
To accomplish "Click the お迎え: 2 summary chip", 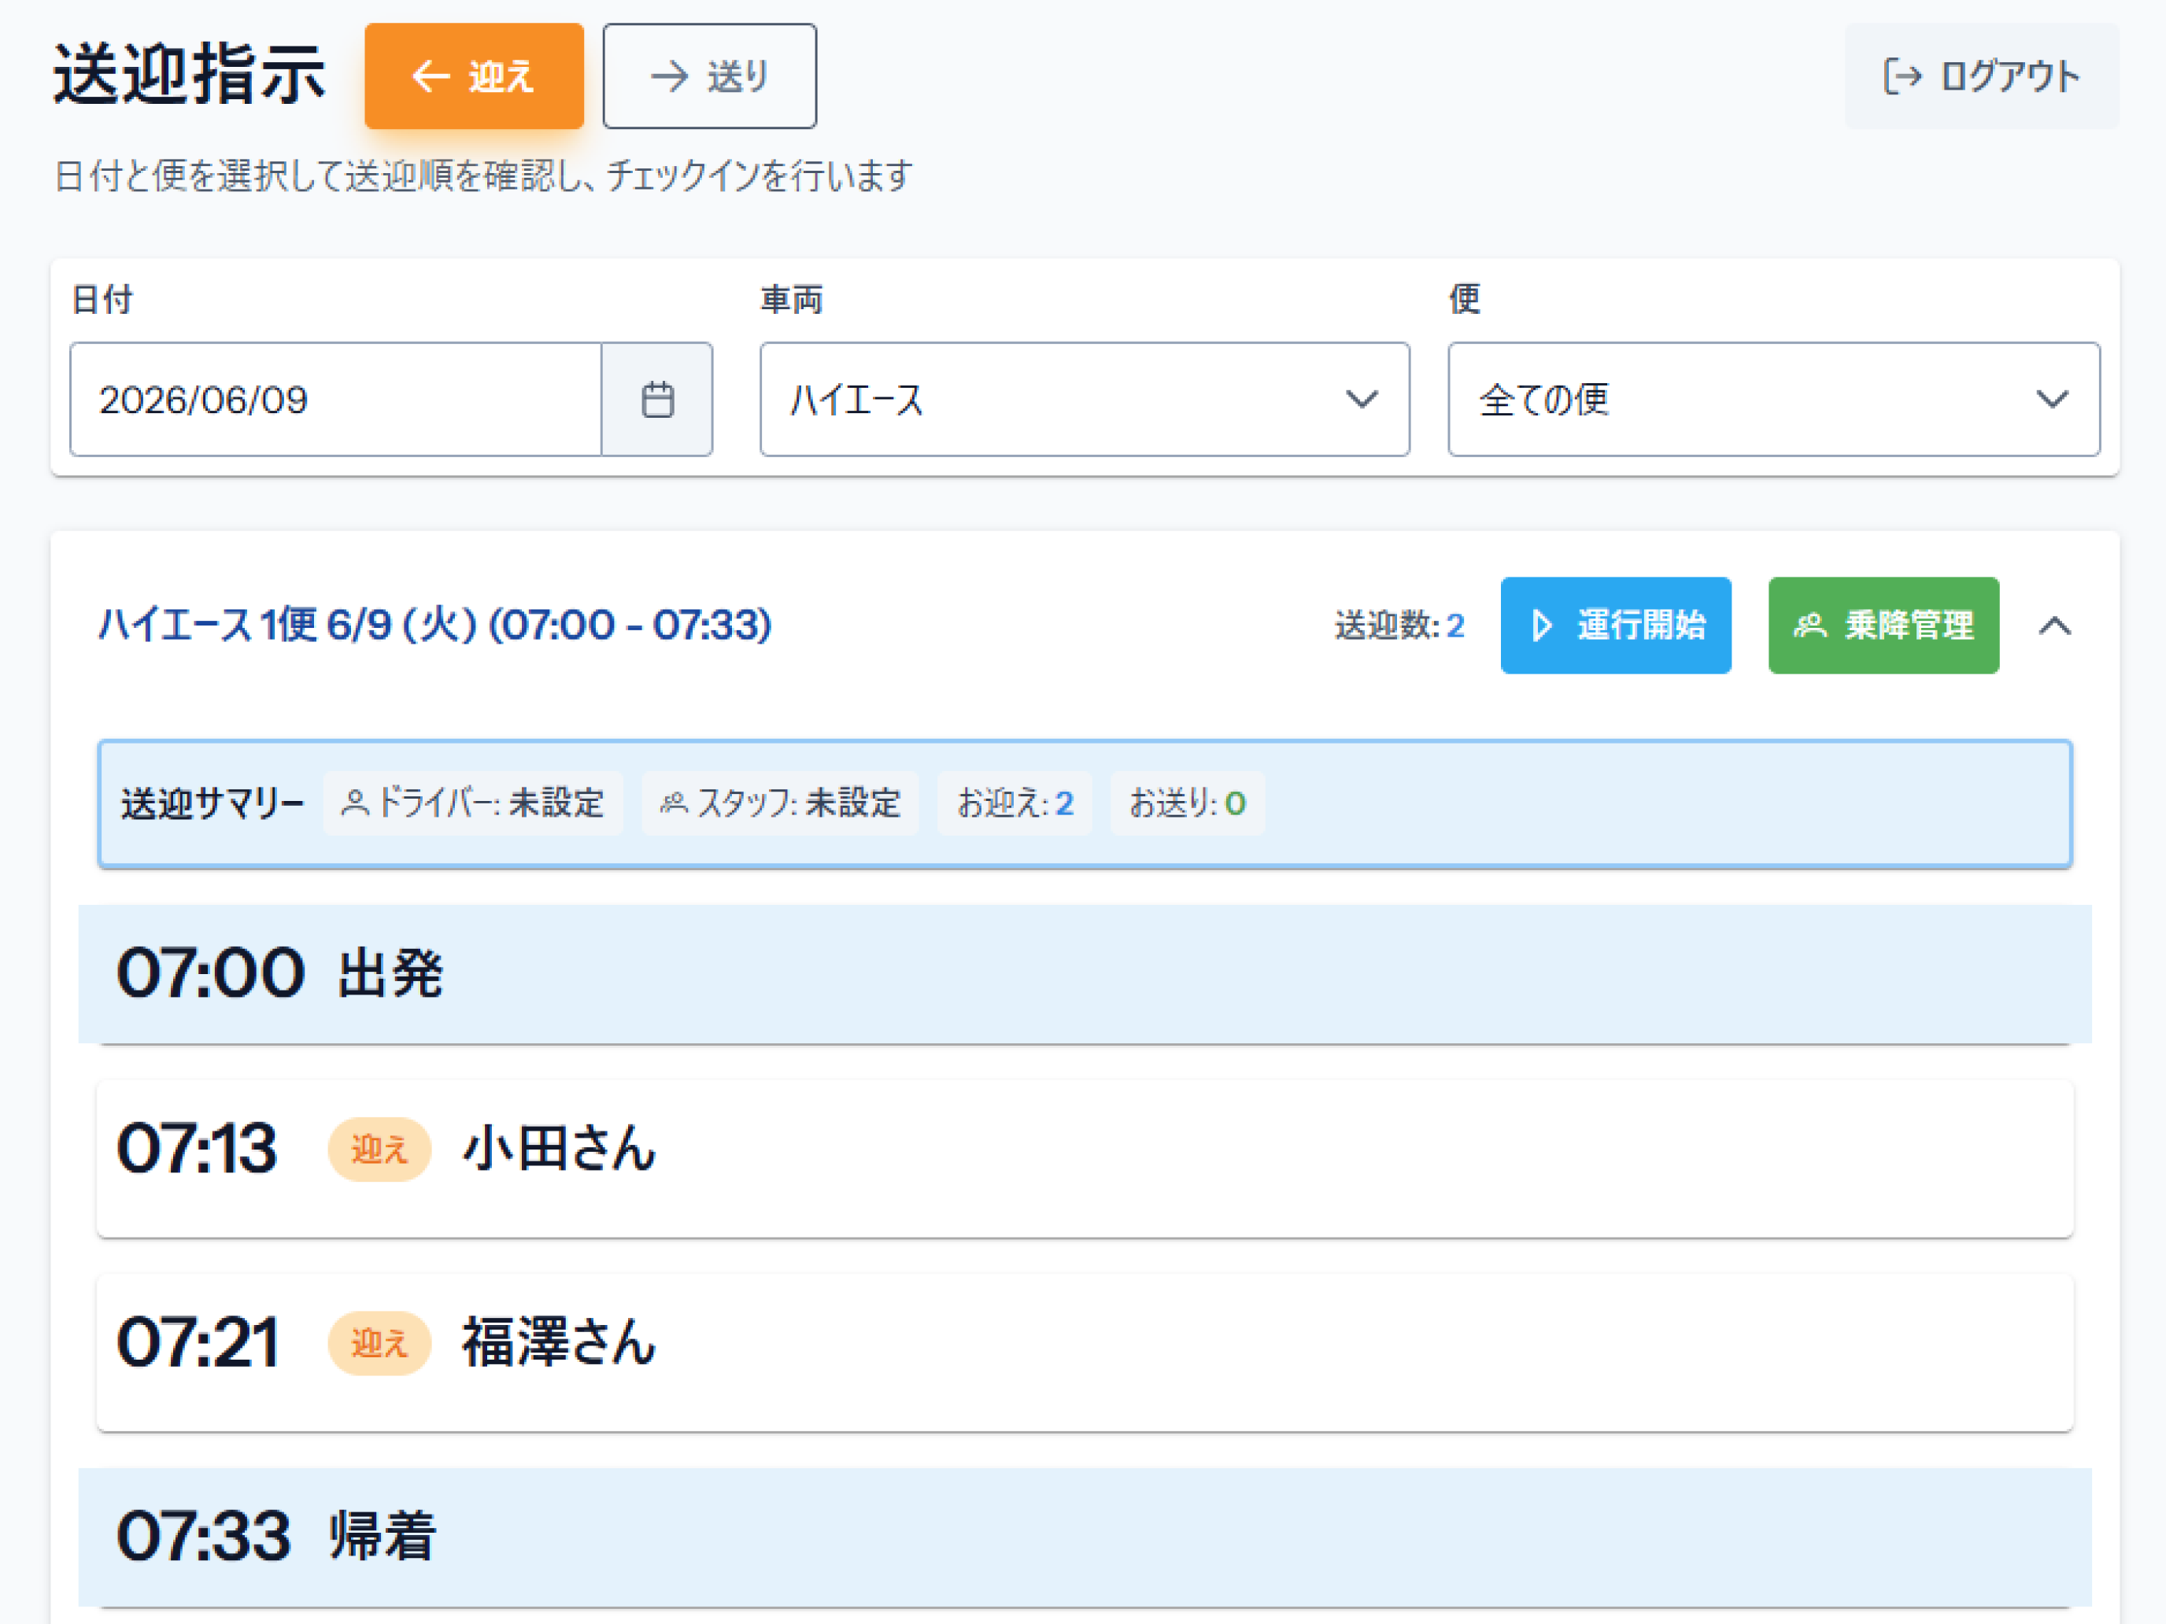I will pos(1015,803).
